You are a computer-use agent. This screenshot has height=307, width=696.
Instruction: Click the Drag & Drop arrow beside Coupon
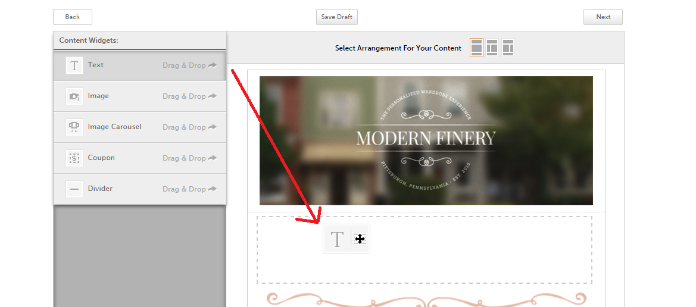point(212,158)
